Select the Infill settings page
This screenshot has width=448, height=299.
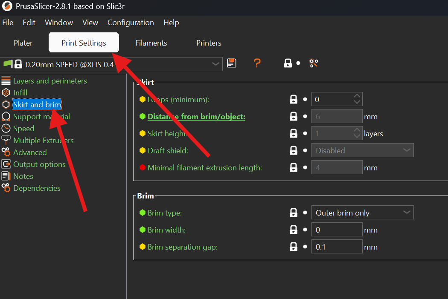click(x=20, y=93)
